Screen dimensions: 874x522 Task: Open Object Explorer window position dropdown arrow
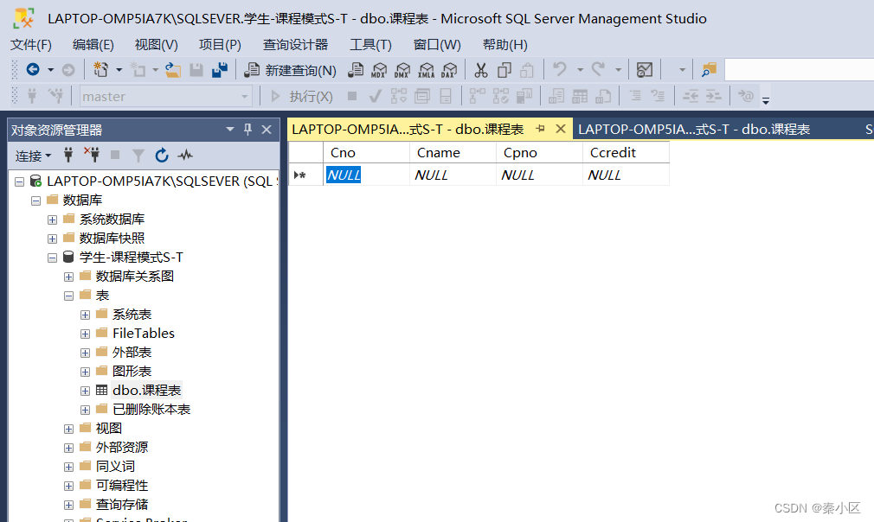point(229,130)
